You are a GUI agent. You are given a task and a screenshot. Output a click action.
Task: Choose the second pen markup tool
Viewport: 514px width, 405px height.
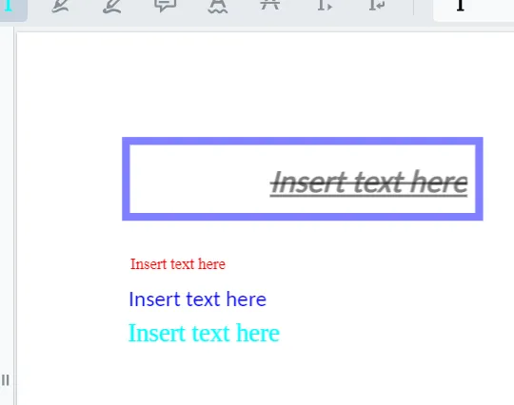pyautogui.click(x=112, y=6)
